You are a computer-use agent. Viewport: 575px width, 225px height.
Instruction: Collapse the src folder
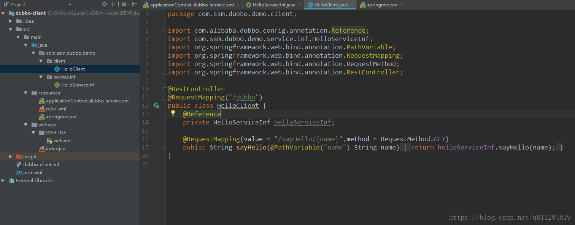pos(11,29)
